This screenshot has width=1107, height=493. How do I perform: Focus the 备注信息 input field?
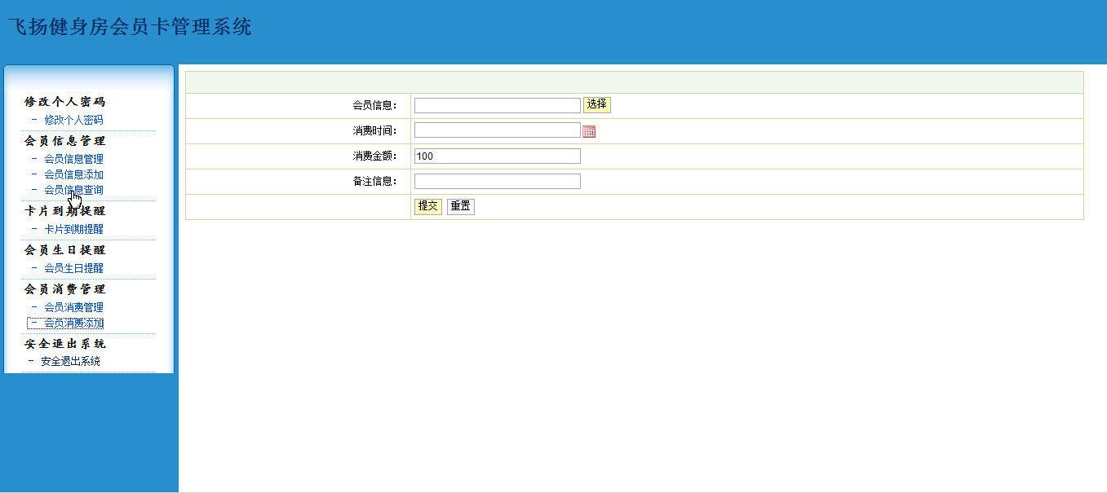tap(498, 181)
